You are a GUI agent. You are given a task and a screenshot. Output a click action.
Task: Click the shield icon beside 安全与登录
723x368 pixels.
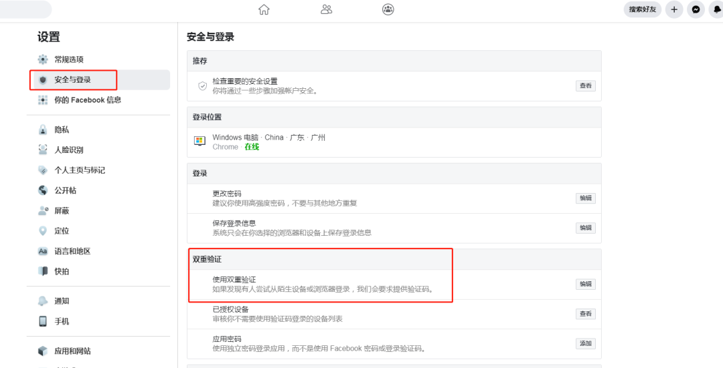(43, 79)
